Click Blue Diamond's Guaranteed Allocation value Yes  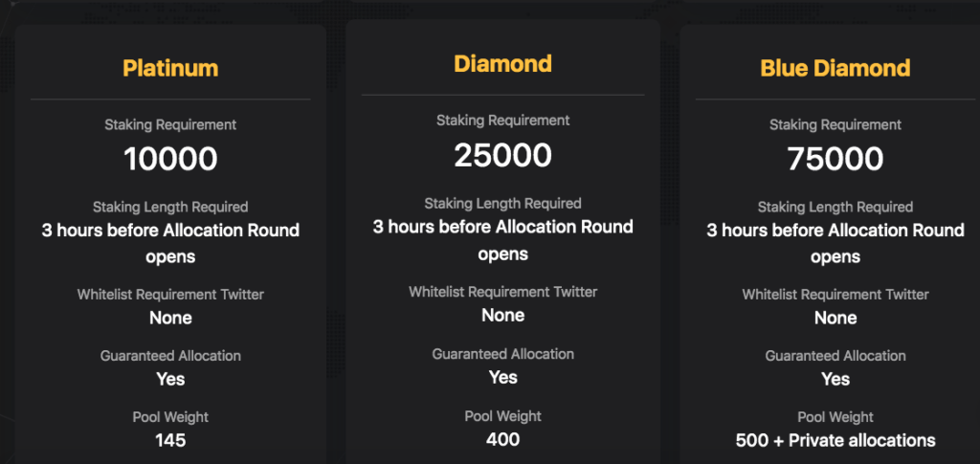835,379
